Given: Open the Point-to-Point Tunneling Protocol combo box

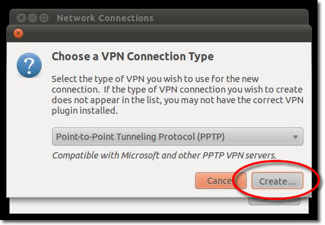Looking at the screenshot, I should (178, 137).
